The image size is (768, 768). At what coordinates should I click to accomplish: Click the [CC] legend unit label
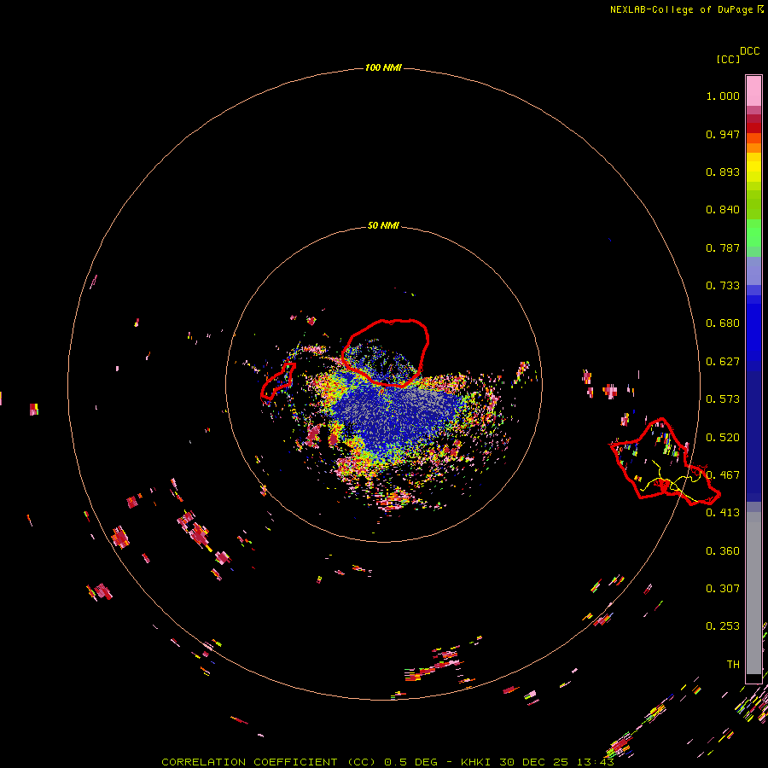point(728,59)
